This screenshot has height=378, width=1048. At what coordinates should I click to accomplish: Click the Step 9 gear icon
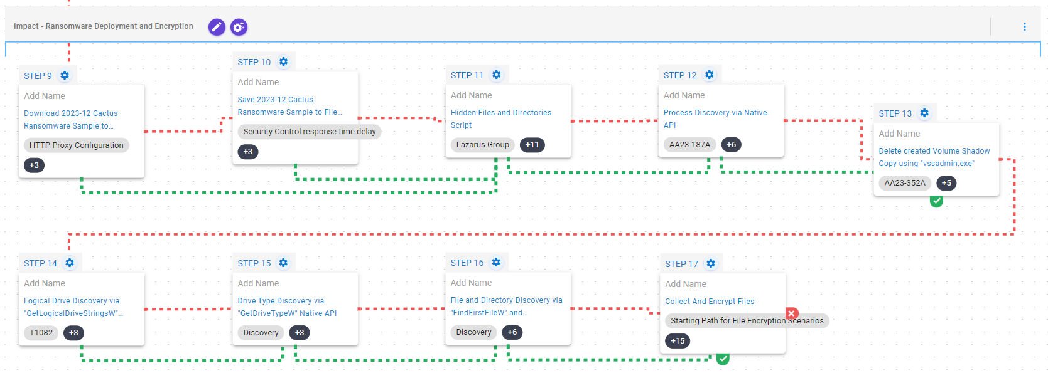(65, 76)
